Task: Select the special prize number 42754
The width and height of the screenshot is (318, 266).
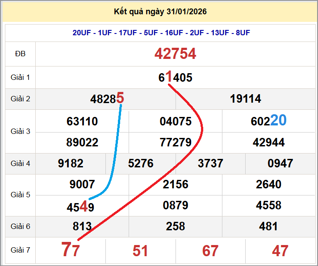Action: click(x=175, y=54)
